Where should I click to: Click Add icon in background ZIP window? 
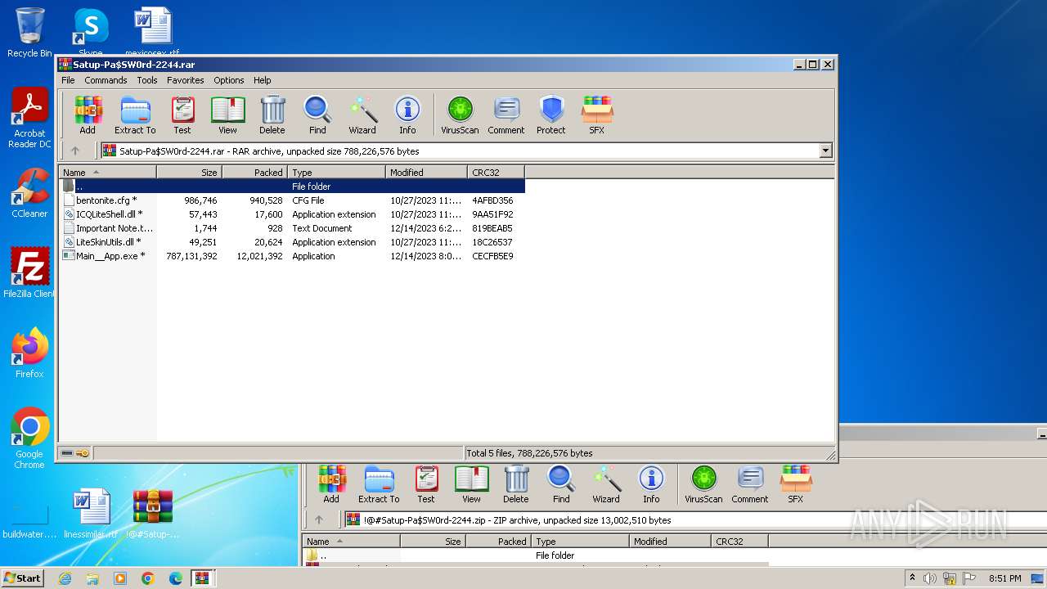331,484
